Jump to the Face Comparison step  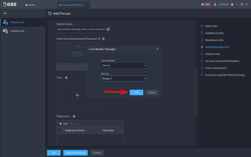[x=216, y=68]
